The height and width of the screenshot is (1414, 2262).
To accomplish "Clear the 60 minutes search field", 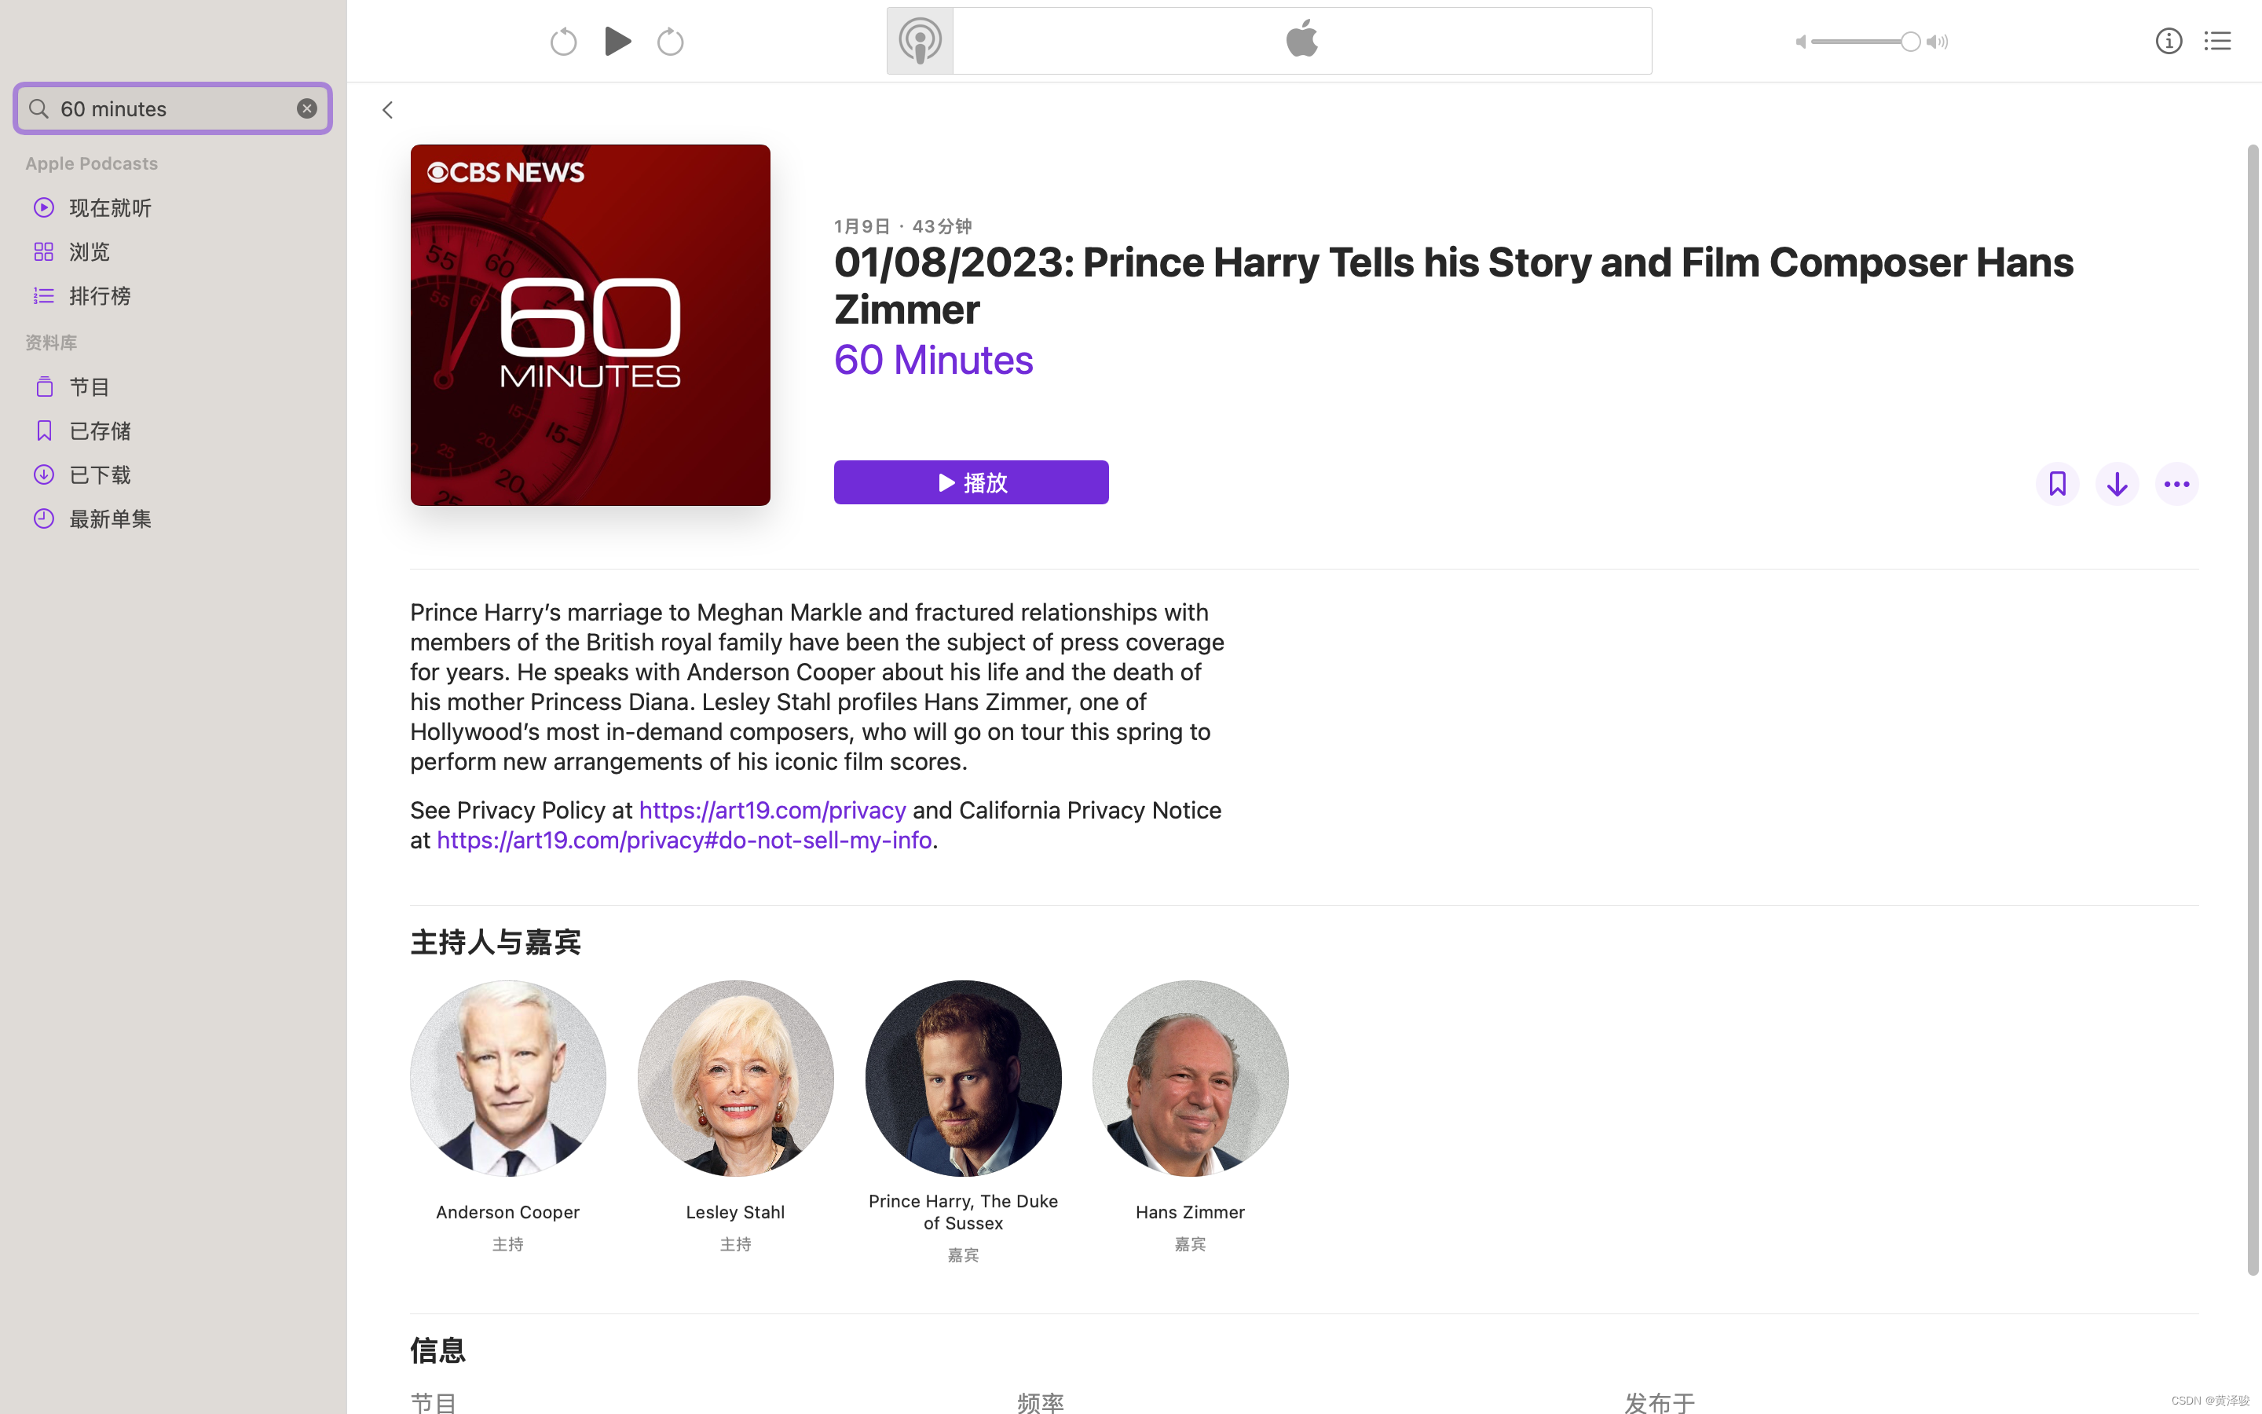I will [306, 108].
